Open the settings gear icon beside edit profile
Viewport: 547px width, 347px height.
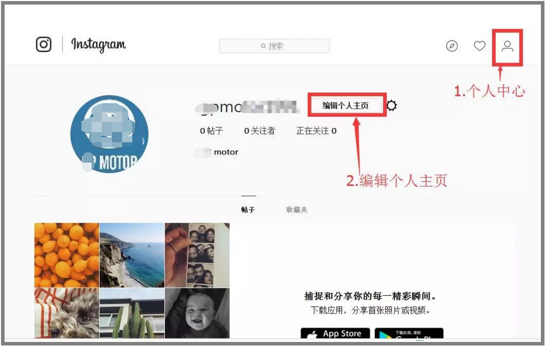[x=391, y=106]
